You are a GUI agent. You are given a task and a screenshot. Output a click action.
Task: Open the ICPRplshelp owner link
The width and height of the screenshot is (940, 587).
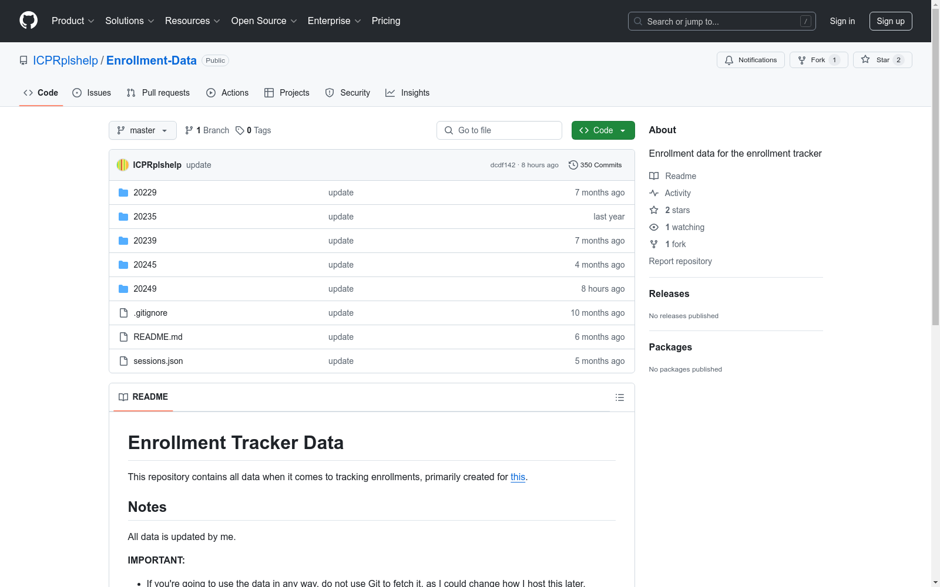[65, 60]
